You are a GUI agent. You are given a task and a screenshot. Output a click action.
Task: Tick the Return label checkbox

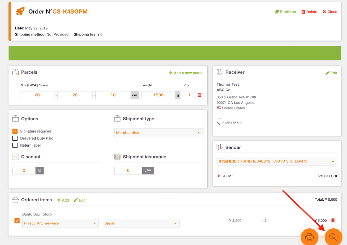tap(15, 145)
